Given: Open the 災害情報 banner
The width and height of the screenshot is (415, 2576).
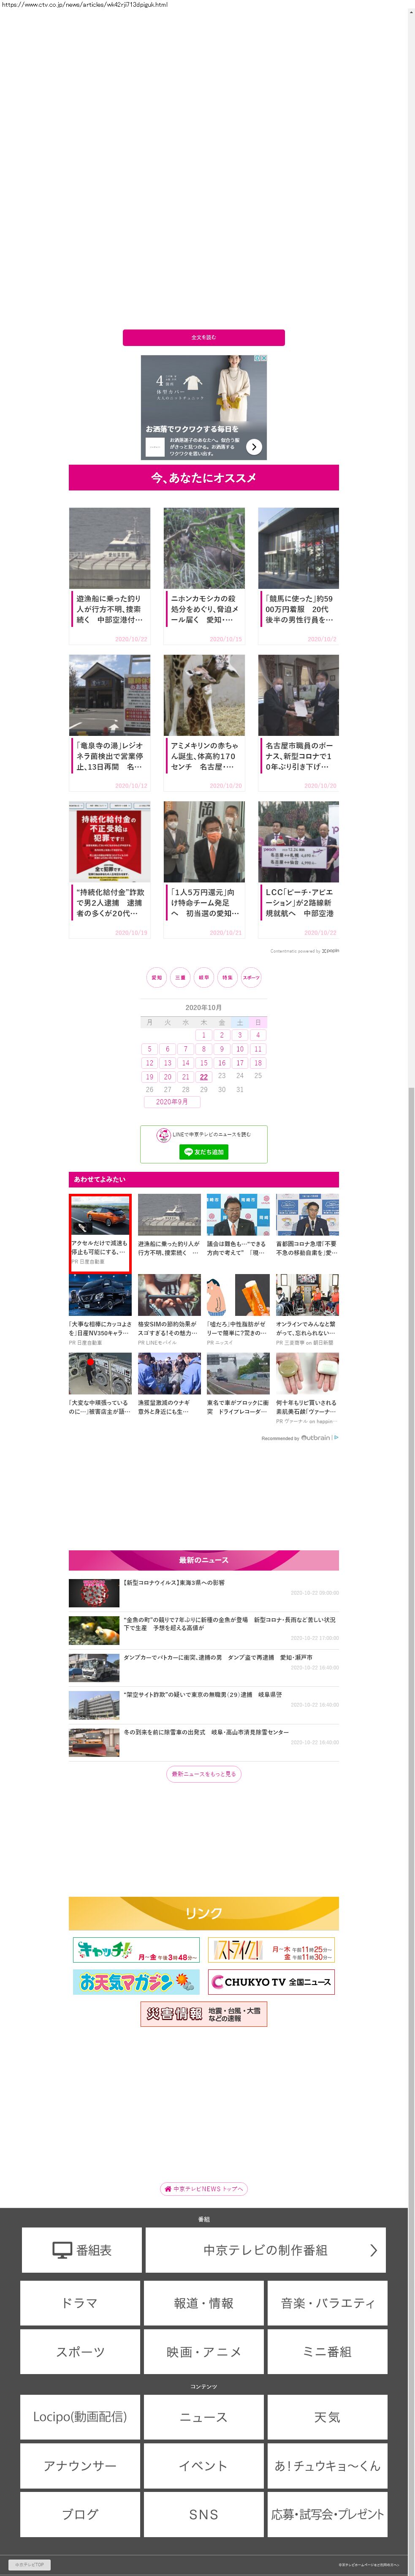Looking at the screenshot, I should pos(204,2014).
